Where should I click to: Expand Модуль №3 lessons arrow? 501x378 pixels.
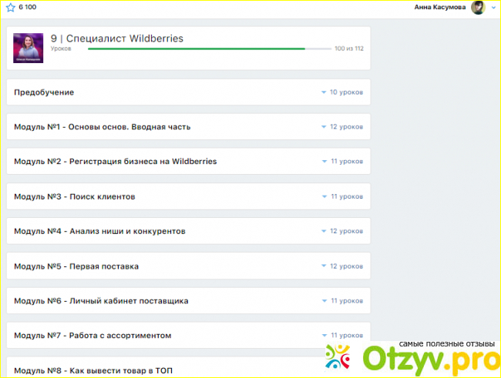(x=324, y=196)
